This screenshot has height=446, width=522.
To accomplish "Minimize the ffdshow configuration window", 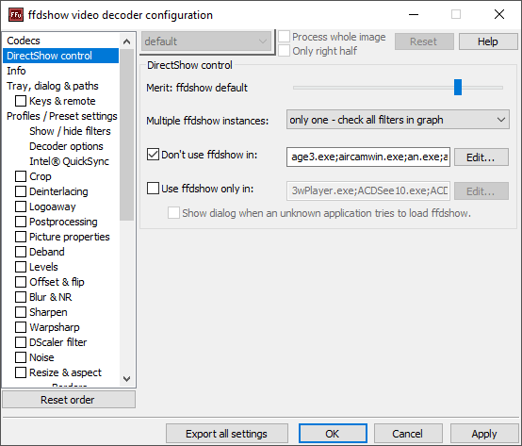I will coord(414,15).
